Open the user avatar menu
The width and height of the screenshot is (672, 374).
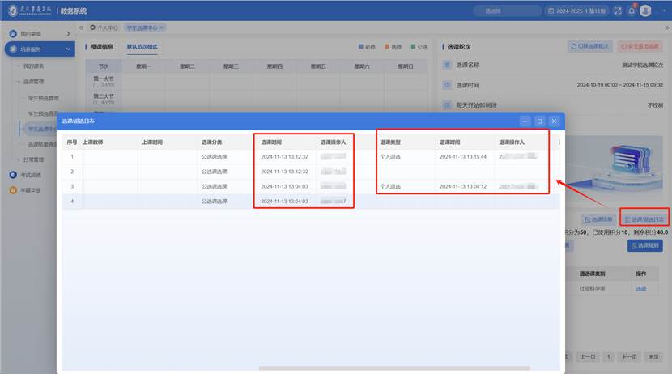[645, 11]
